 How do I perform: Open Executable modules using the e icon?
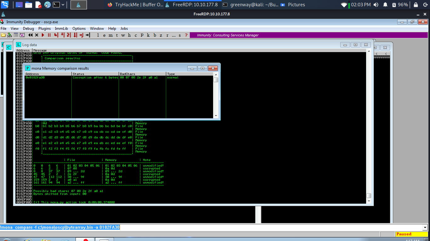(105, 35)
